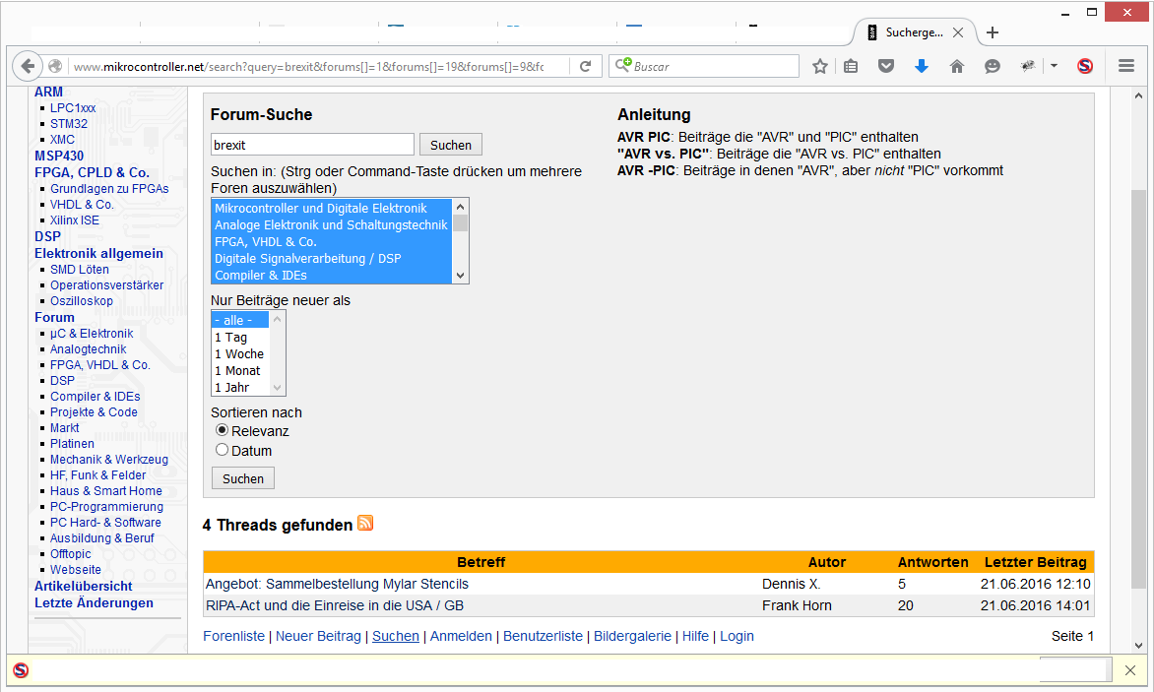The width and height of the screenshot is (1154, 692).
Task: Click the red NoScript icon in toolbar
Action: [1085, 66]
